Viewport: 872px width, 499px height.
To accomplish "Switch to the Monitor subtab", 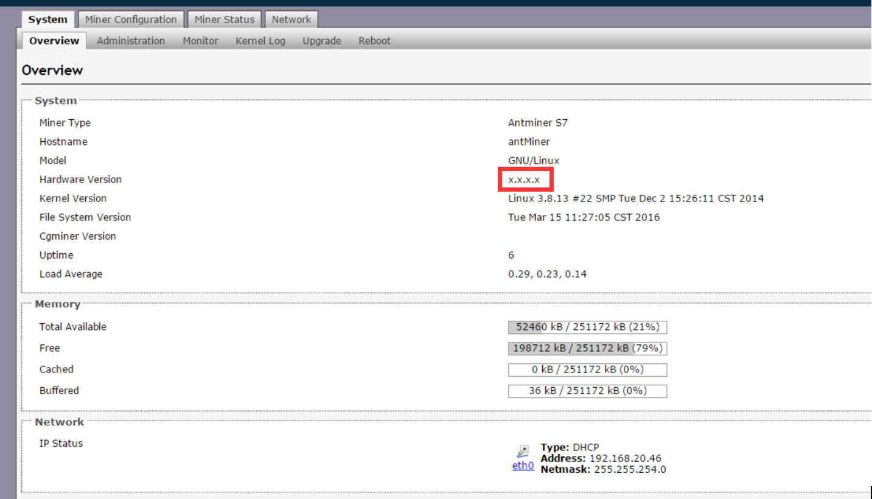I will coord(200,41).
